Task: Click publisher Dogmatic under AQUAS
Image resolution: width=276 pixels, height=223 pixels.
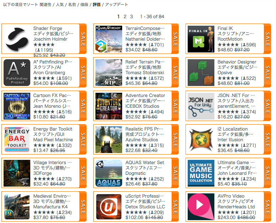Action: pos(136,173)
